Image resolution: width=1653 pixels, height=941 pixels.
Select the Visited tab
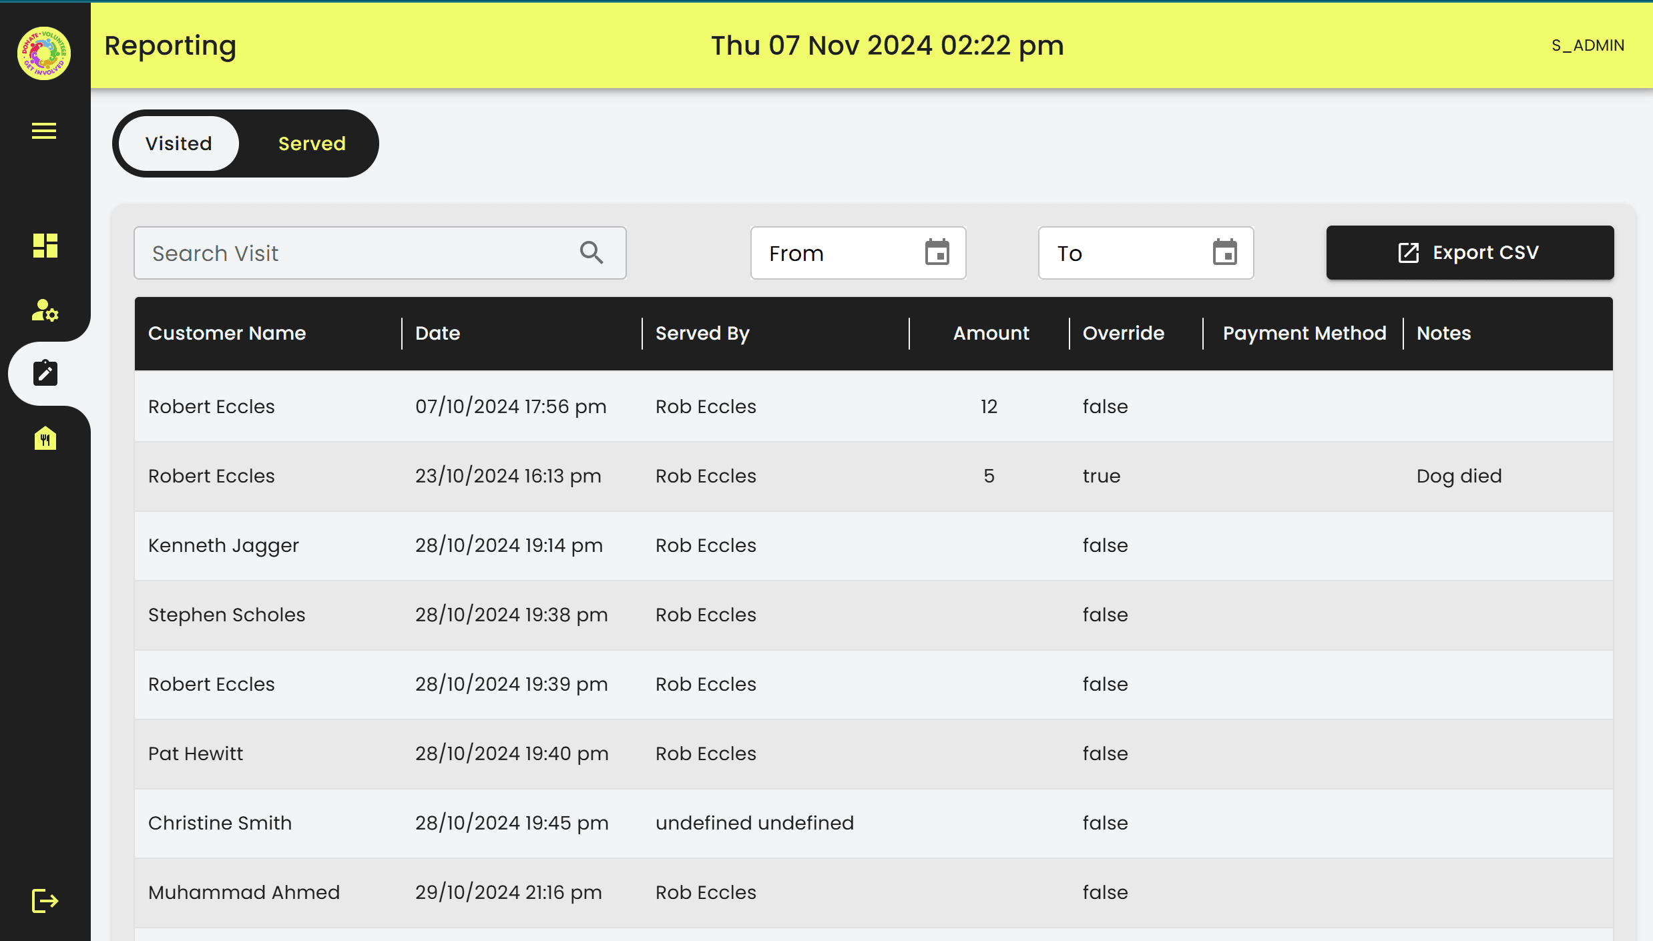tap(178, 143)
